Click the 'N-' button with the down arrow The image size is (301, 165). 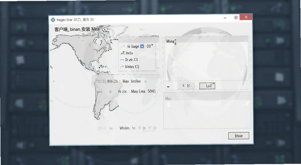tap(186, 86)
